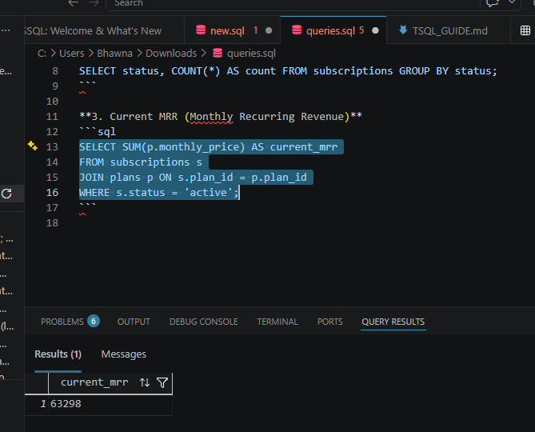Click the Bhawna breadcrumb segment

tap(114, 54)
